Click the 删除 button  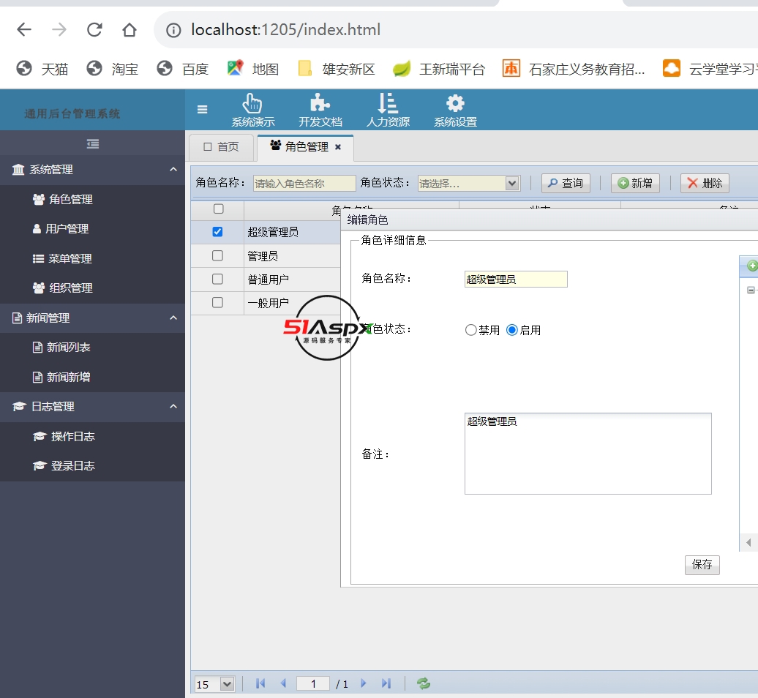click(x=705, y=183)
